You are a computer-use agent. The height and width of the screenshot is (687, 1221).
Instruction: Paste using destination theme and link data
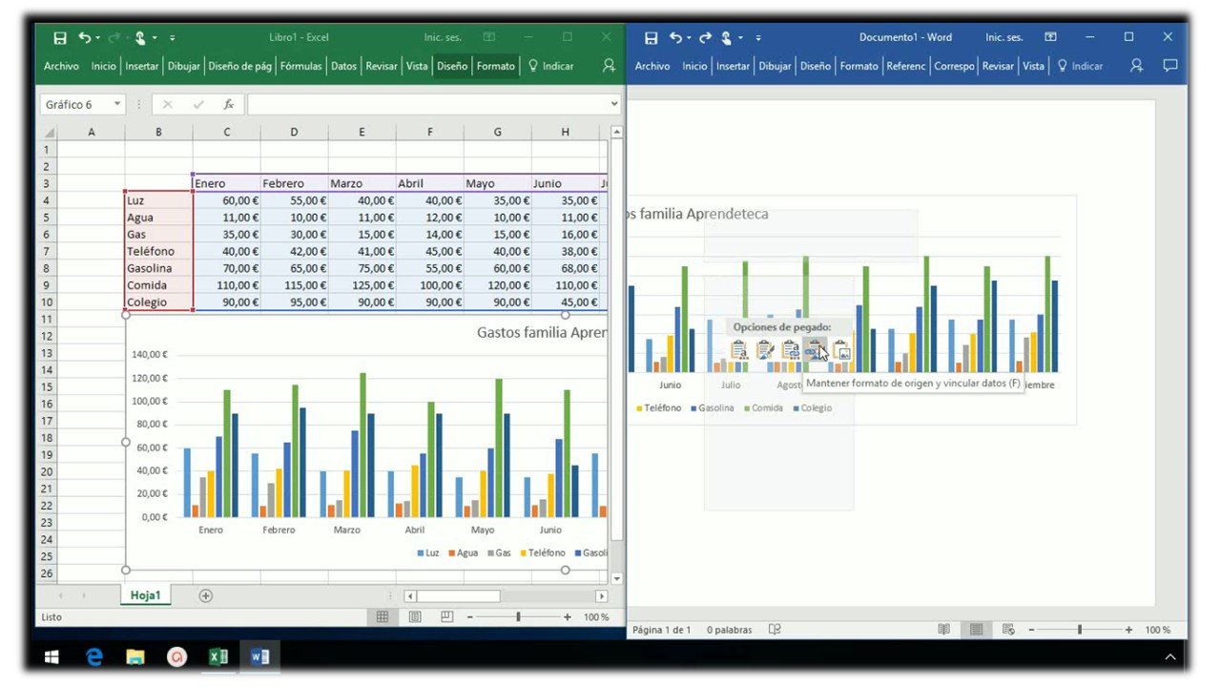(790, 350)
